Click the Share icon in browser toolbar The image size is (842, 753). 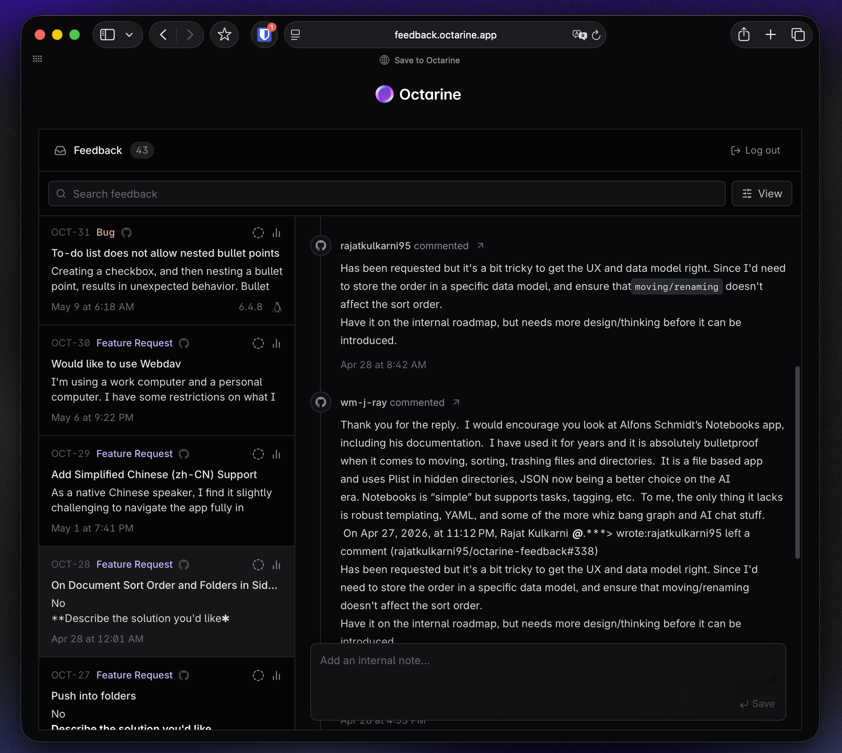pos(744,34)
